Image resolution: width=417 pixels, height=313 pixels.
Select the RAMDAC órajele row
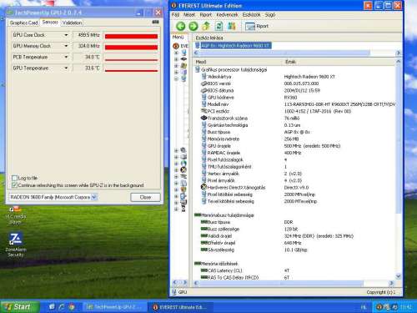(294, 153)
